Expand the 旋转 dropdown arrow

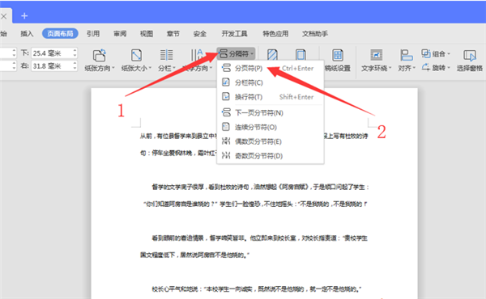coord(449,68)
